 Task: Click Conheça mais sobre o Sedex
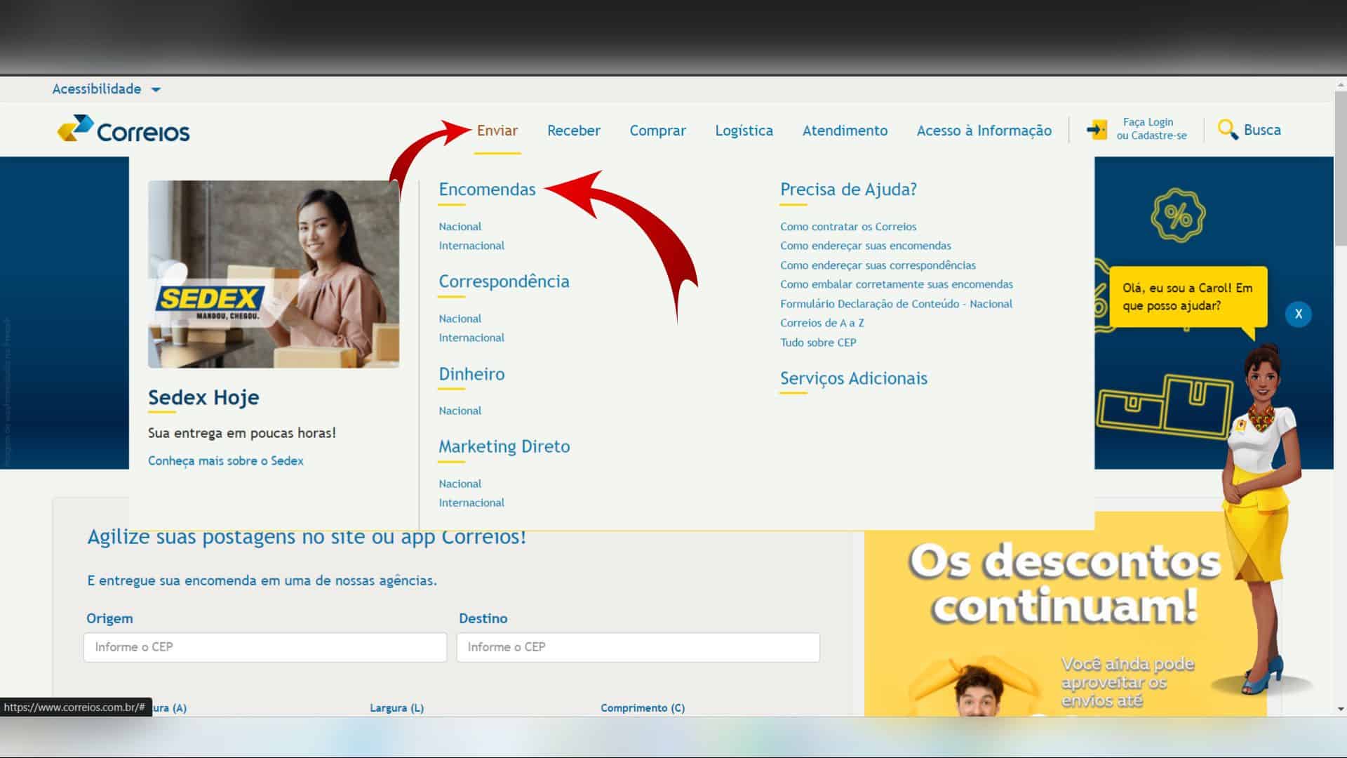tap(225, 461)
